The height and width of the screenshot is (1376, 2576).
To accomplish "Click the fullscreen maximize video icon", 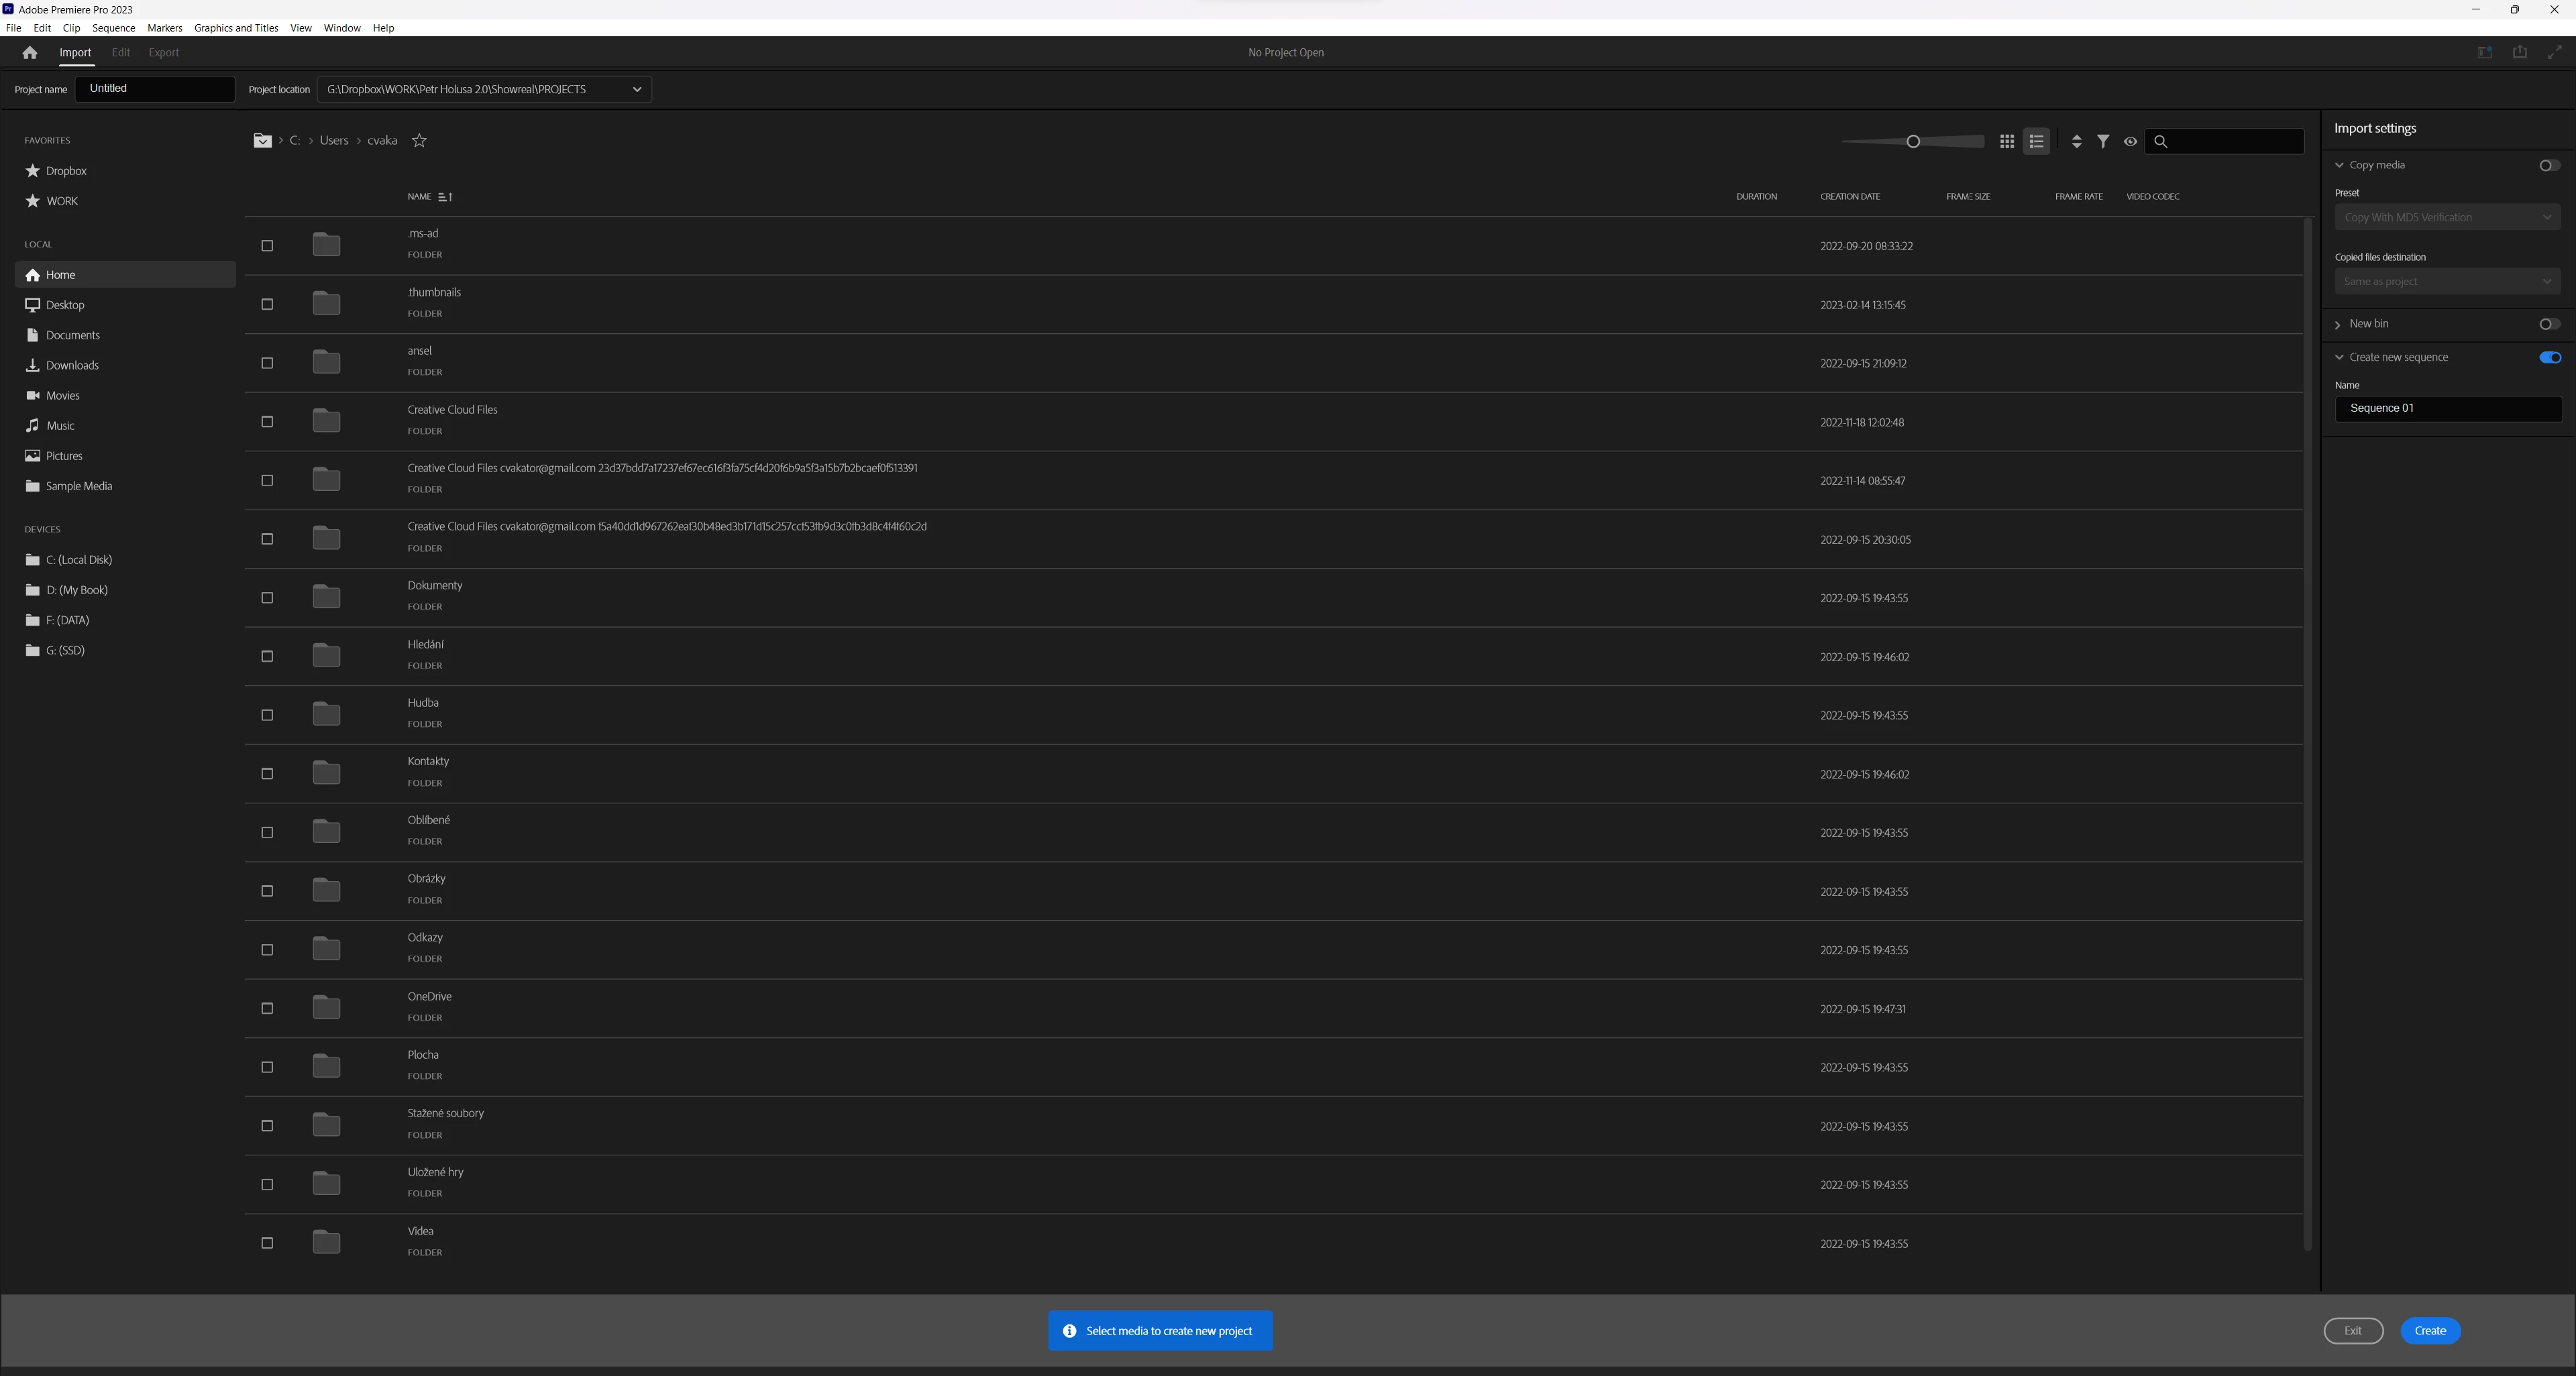I will (2554, 53).
